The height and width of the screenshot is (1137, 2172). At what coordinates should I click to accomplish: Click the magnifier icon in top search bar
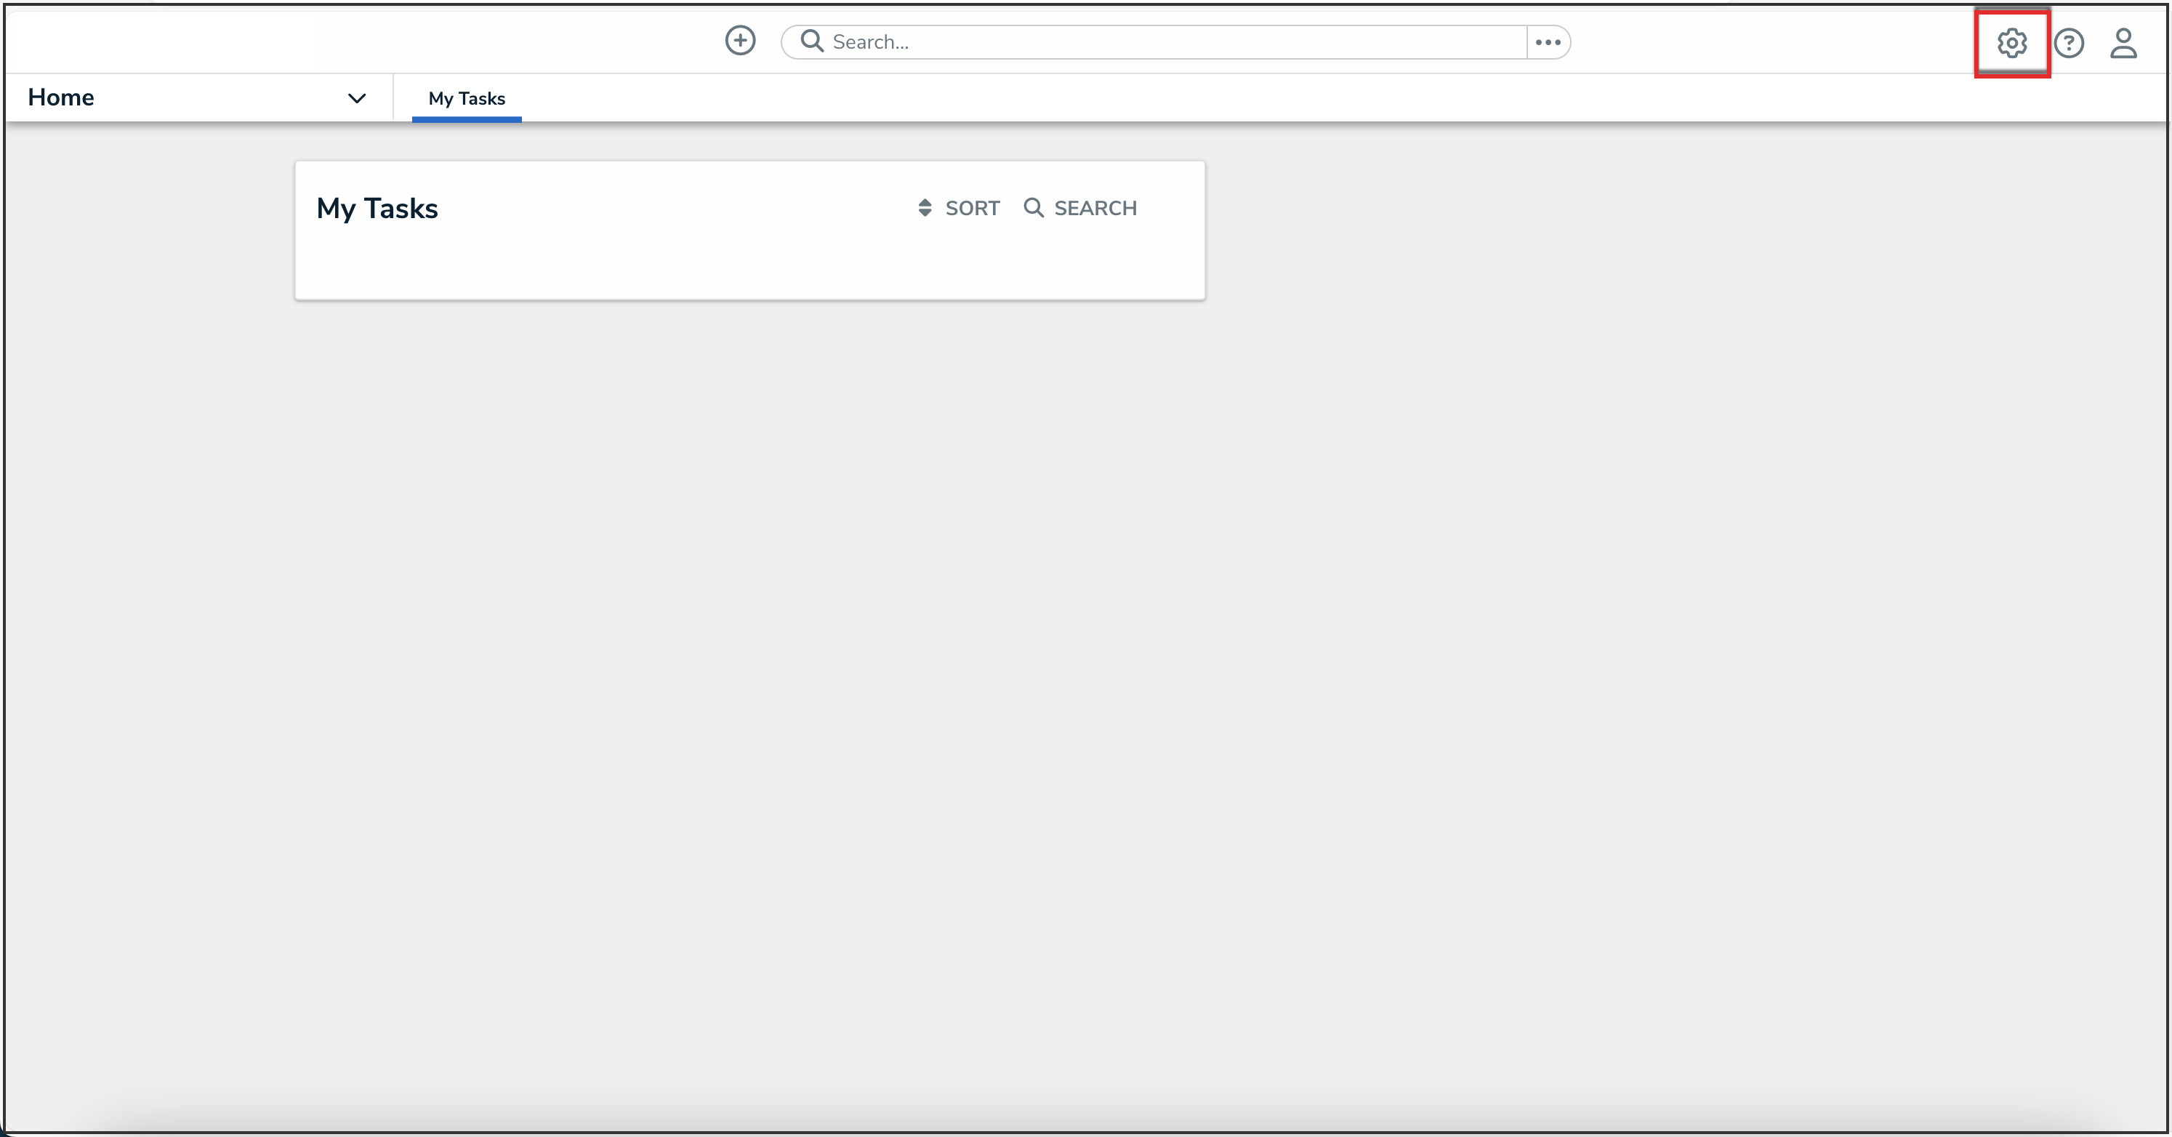[x=811, y=41]
